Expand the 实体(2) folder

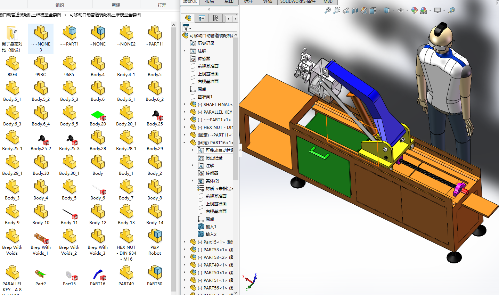pyautogui.click(x=193, y=181)
